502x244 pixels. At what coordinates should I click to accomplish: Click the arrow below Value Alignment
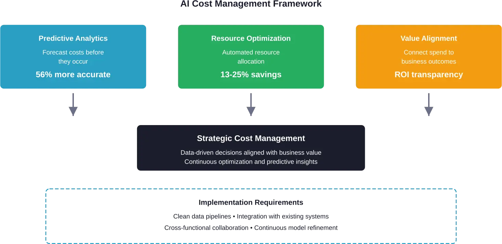coord(428,106)
